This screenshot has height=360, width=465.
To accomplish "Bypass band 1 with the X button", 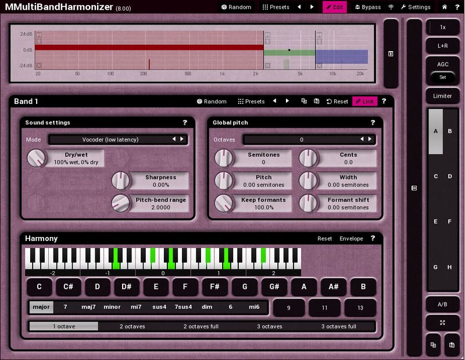I will tap(39, 65).
